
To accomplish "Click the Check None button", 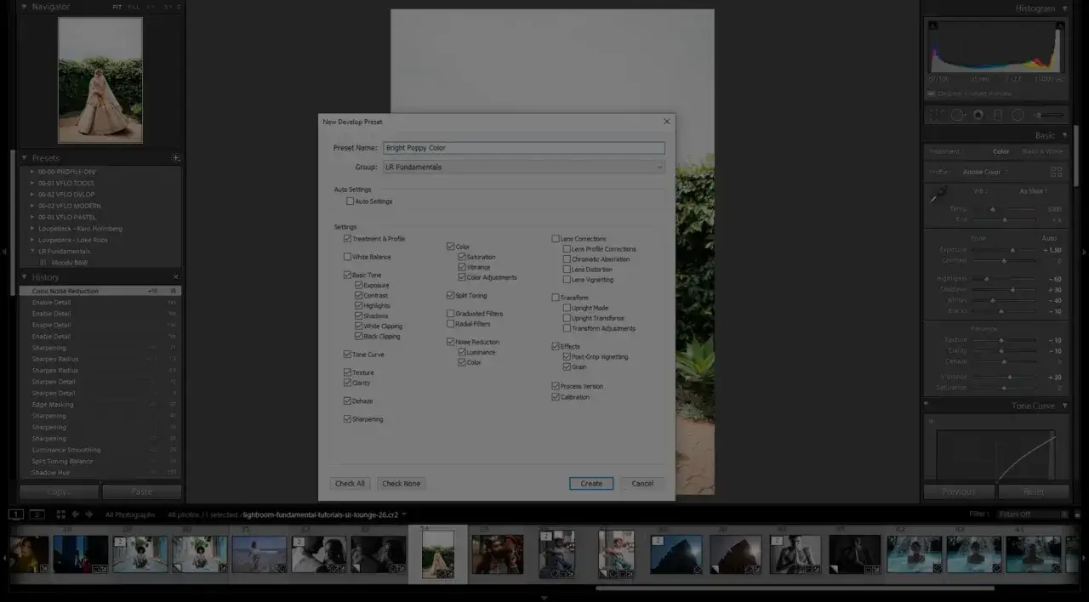I will (x=401, y=484).
